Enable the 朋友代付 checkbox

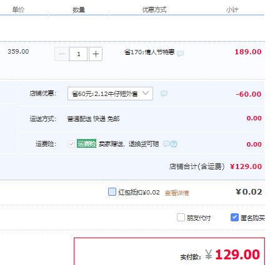click(181, 218)
